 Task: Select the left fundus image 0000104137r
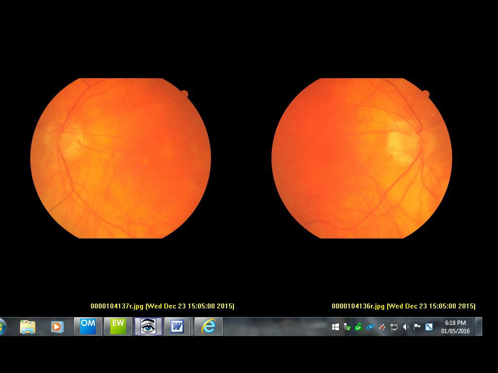[x=121, y=158]
